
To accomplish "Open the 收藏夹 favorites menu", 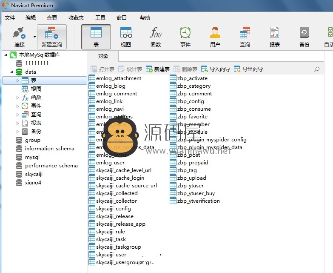I will pyautogui.click(x=76, y=17).
